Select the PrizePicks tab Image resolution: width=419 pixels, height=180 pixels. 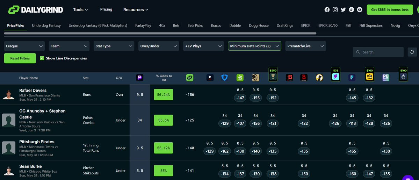15,26
